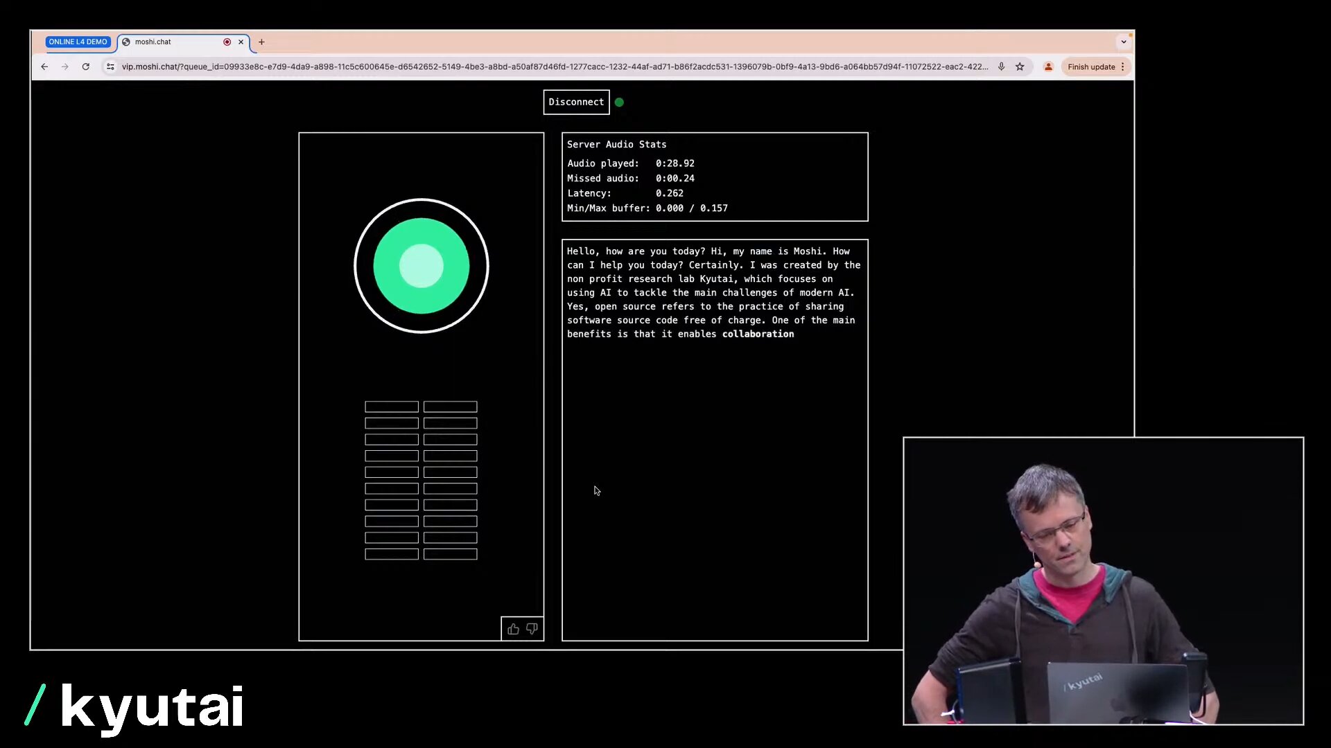Open the tab search dropdown chevron
Image resolution: width=1331 pixels, height=748 pixels.
tap(1124, 42)
